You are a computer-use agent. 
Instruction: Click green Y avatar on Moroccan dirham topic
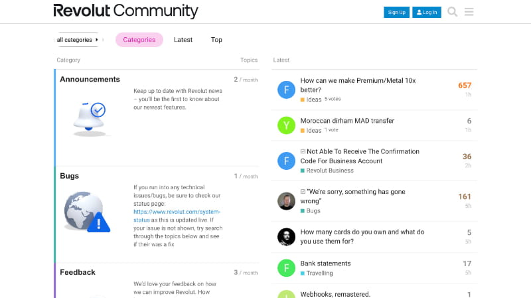[286, 125]
